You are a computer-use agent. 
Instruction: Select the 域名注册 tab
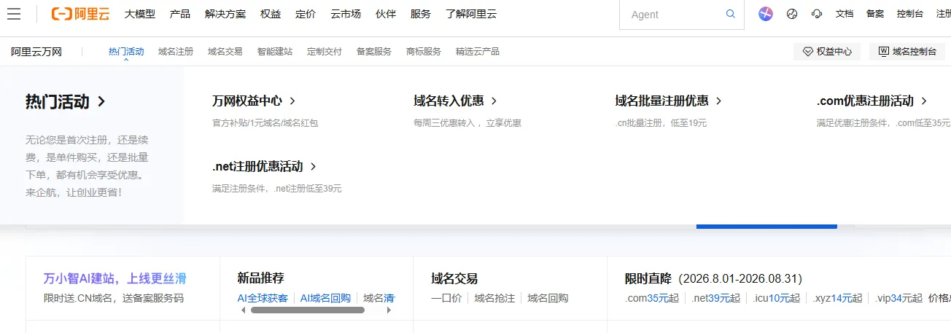click(x=176, y=52)
